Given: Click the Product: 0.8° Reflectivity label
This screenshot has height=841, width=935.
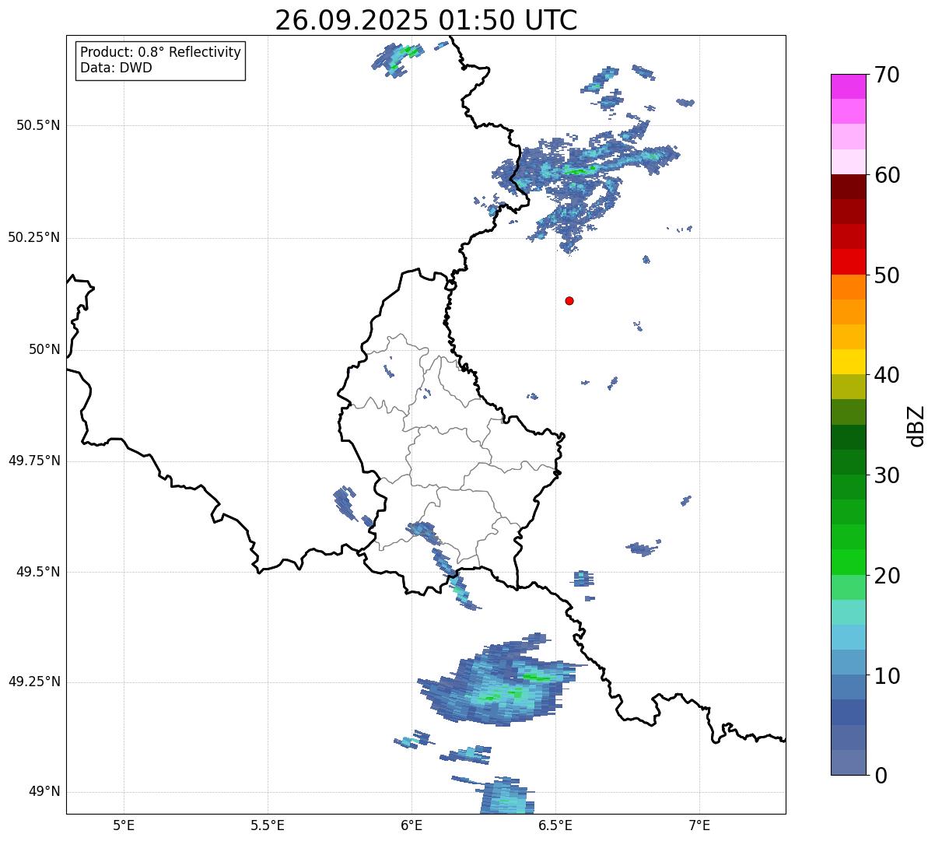Looking at the screenshot, I should (x=161, y=52).
